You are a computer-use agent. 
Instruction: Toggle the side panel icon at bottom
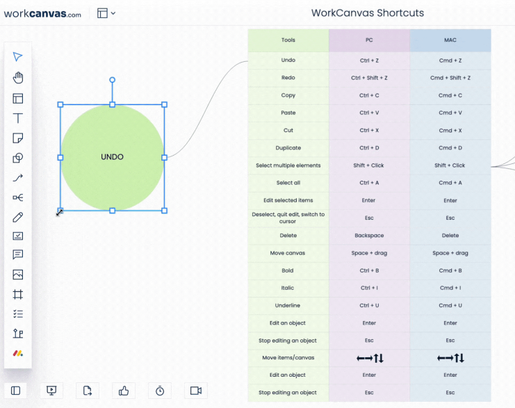click(15, 391)
